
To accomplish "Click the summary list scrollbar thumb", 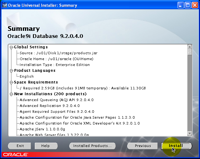I will click(x=190, y=52).
